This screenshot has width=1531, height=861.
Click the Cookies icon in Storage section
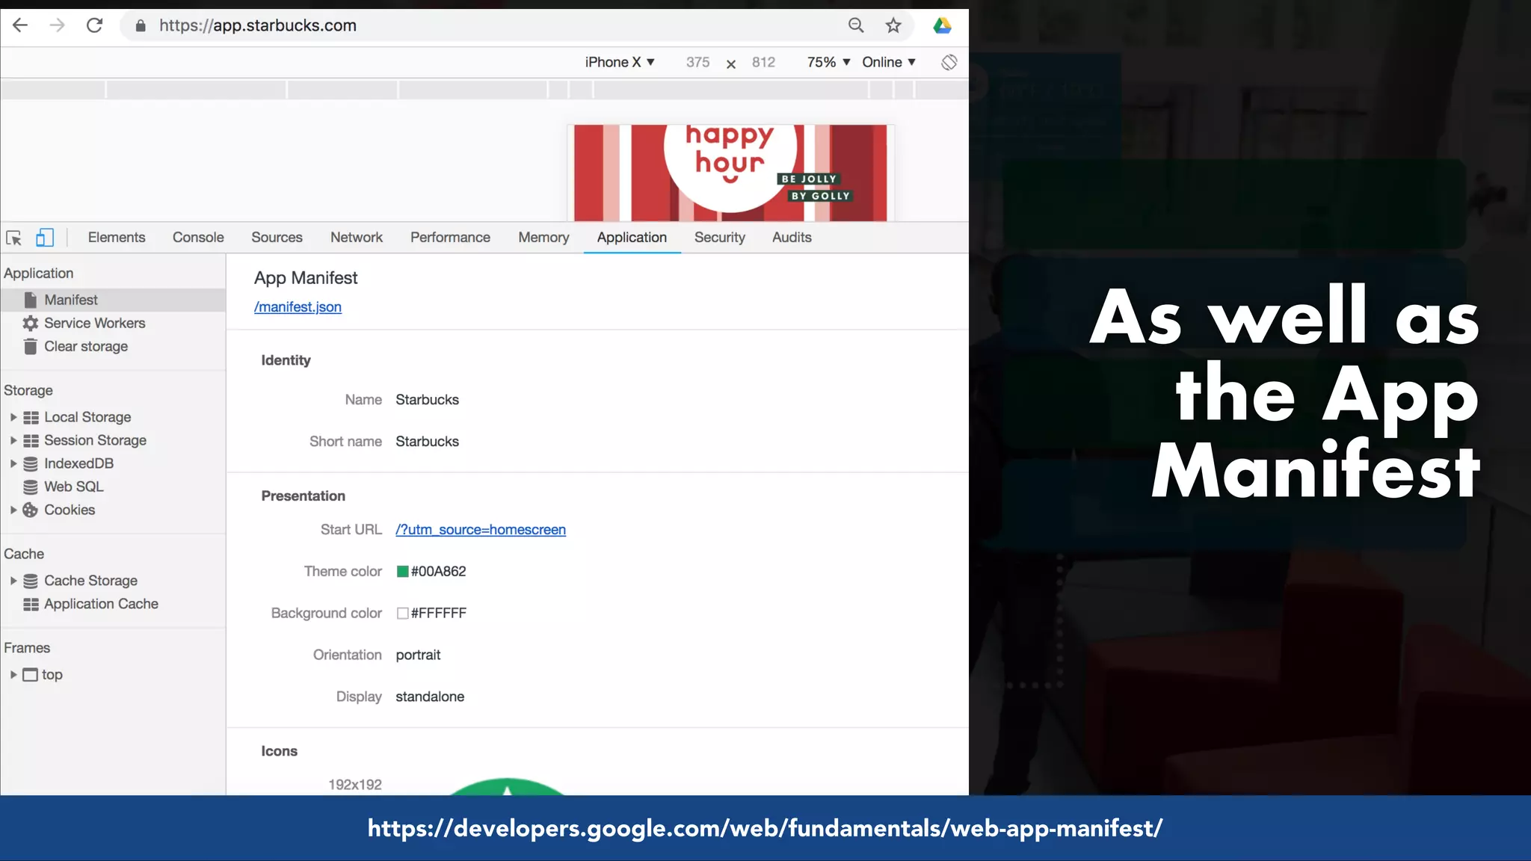pyautogui.click(x=31, y=510)
